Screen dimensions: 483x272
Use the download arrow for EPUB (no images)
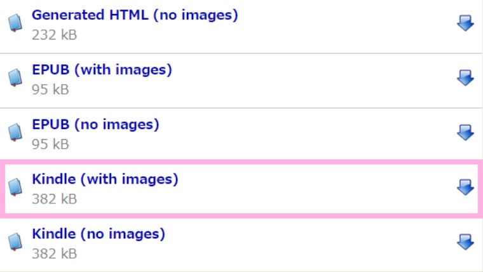pyautogui.click(x=465, y=133)
